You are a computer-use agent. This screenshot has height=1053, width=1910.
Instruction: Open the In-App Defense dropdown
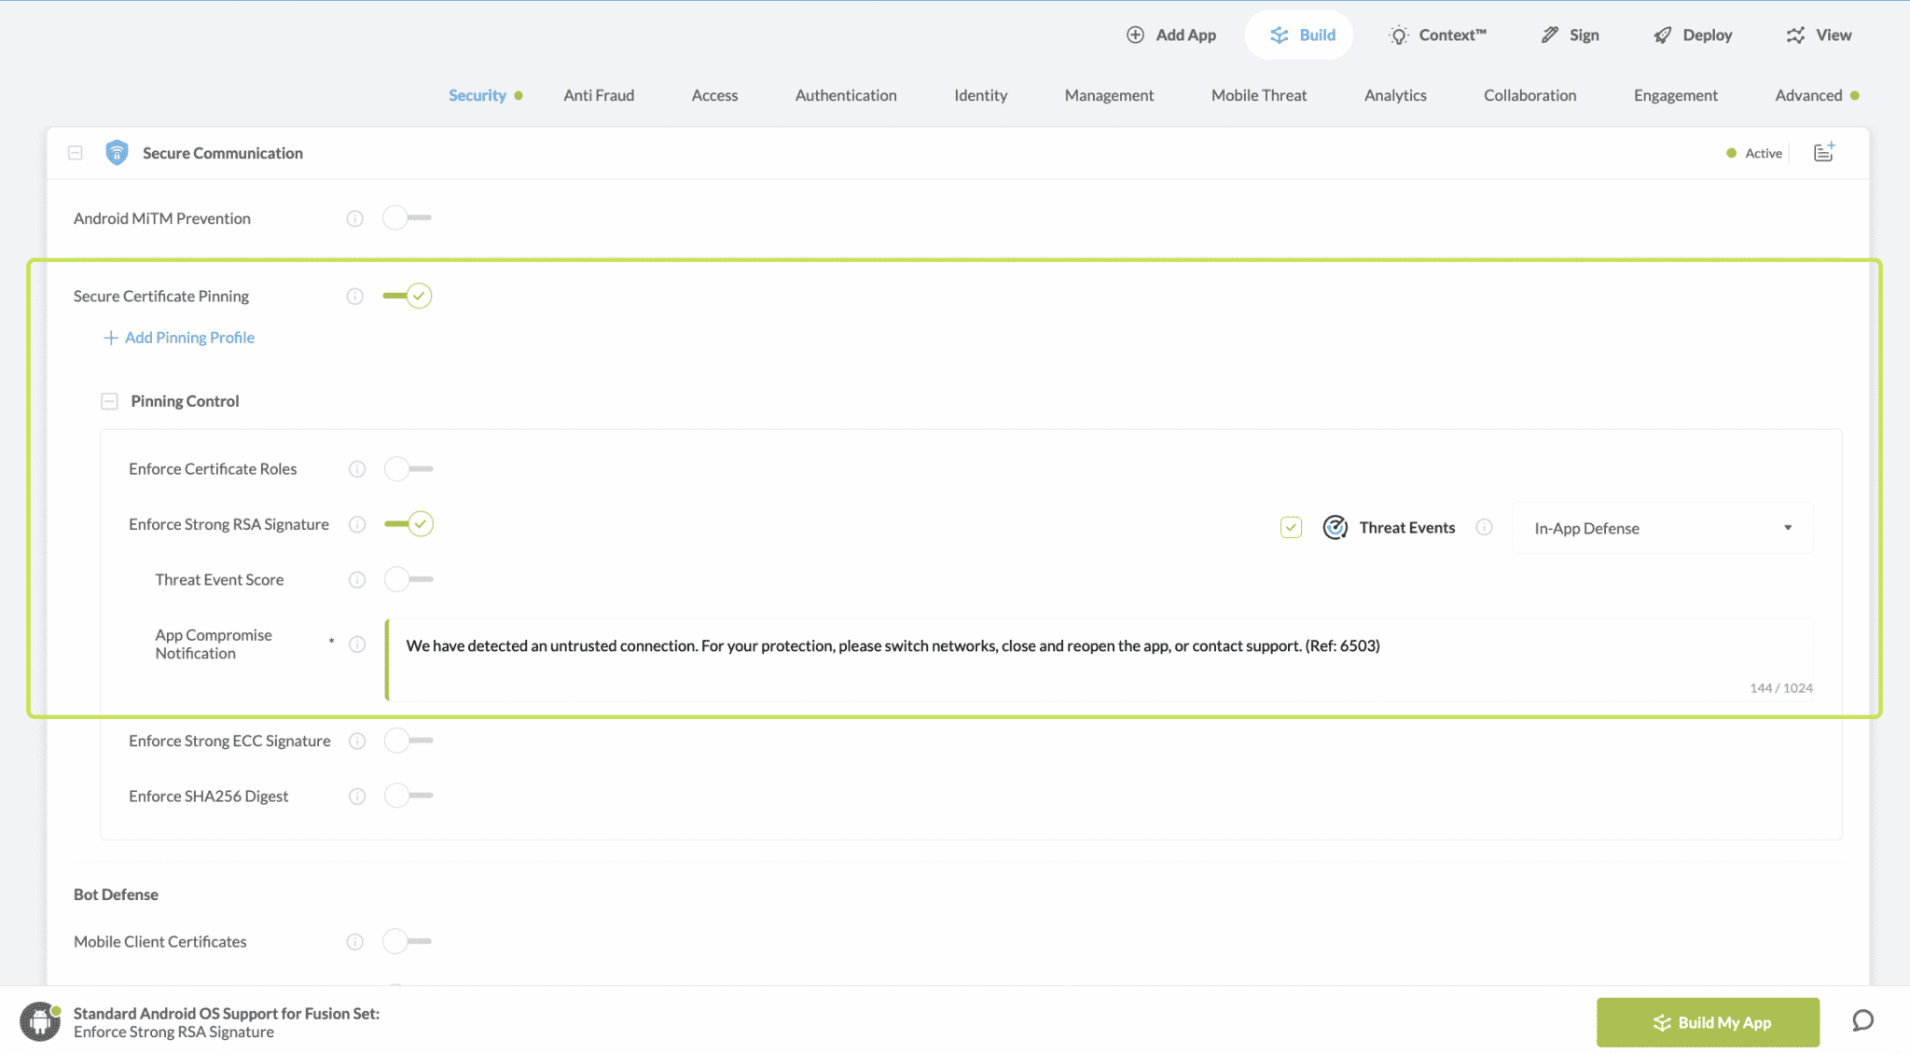pyautogui.click(x=1662, y=528)
